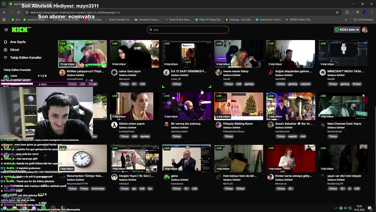Click the Spotify icon in system tray
This screenshot has height=212, width=376.
[341, 208]
